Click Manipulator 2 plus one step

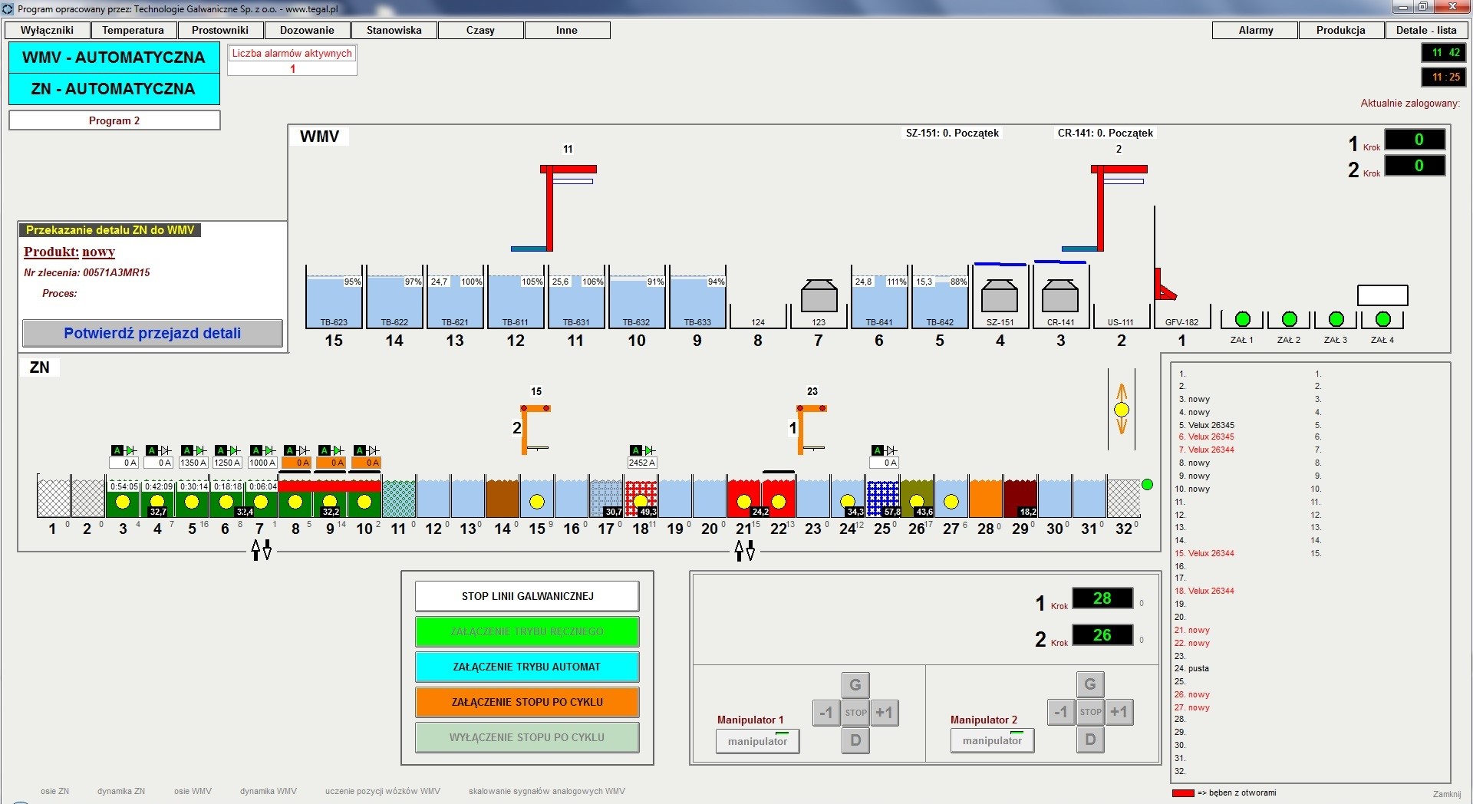coord(1119,712)
